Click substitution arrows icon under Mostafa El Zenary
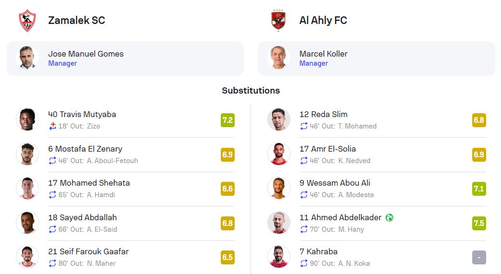This screenshot has height=274, width=501. 53,161
